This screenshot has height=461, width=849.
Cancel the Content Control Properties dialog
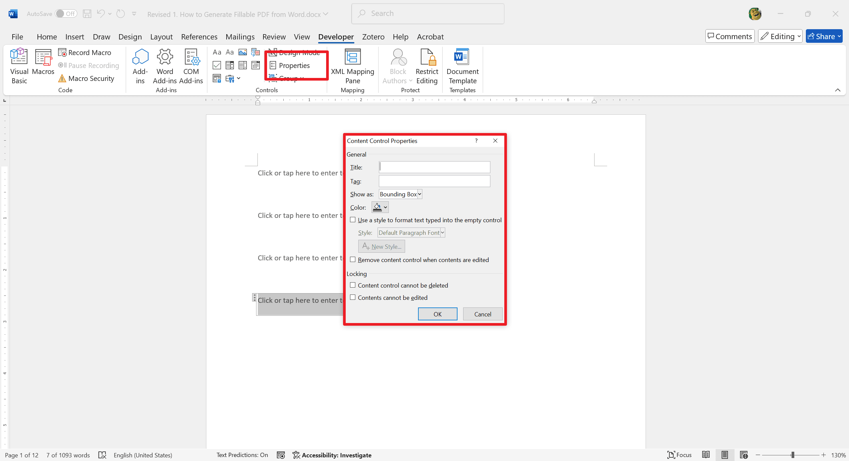[482, 314]
